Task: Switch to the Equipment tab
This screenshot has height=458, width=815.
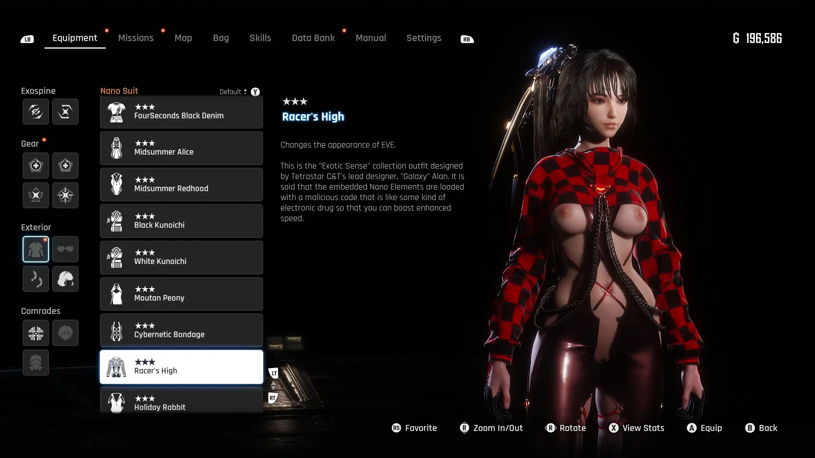Action: pyautogui.click(x=75, y=38)
